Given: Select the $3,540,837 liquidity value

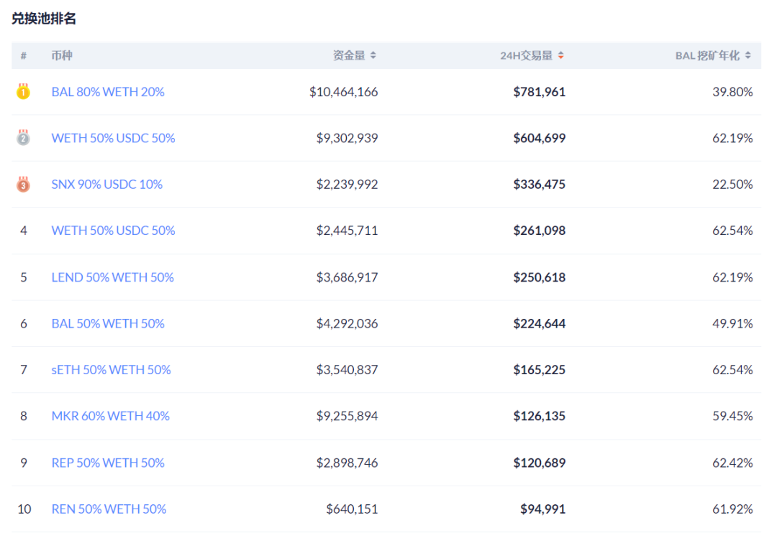Looking at the screenshot, I should 347,370.
